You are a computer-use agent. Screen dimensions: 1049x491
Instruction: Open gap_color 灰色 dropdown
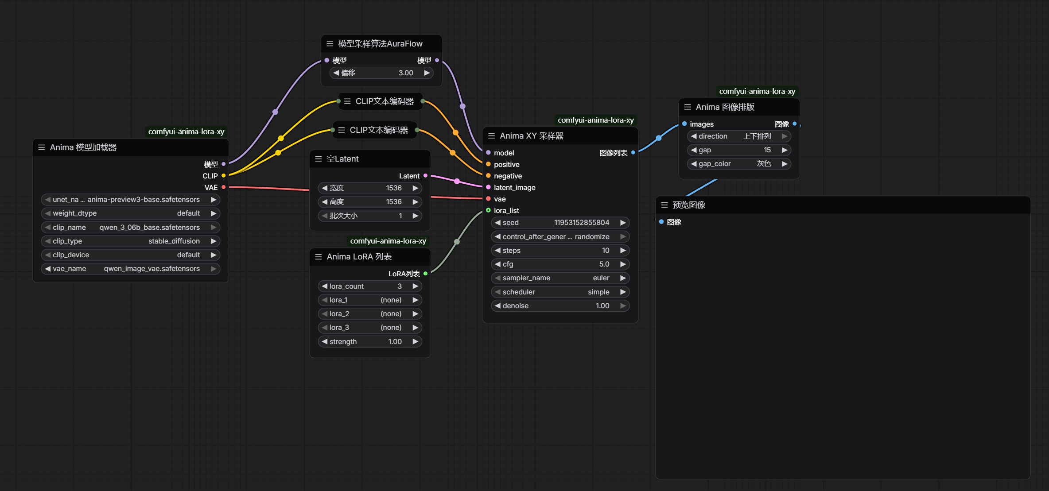739,164
